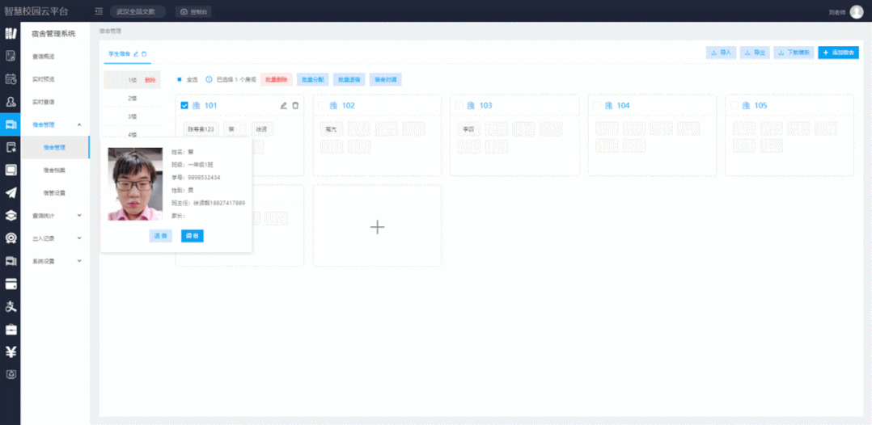Screen dimensions: 872x425
Task: Open the paper plane send icon in the rail
Action: point(11,193)
